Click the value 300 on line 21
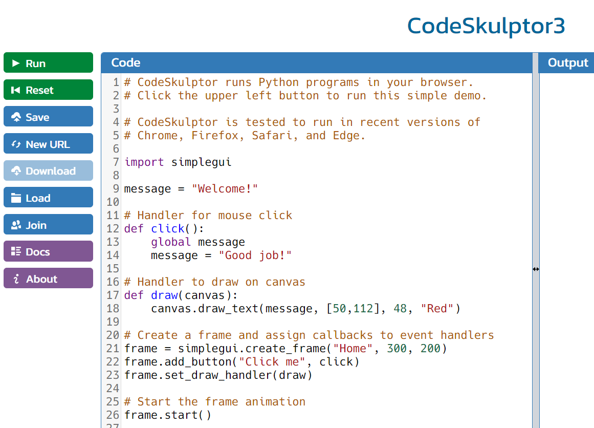This screenshot has height=428, width=594. [x=397, y=348]
